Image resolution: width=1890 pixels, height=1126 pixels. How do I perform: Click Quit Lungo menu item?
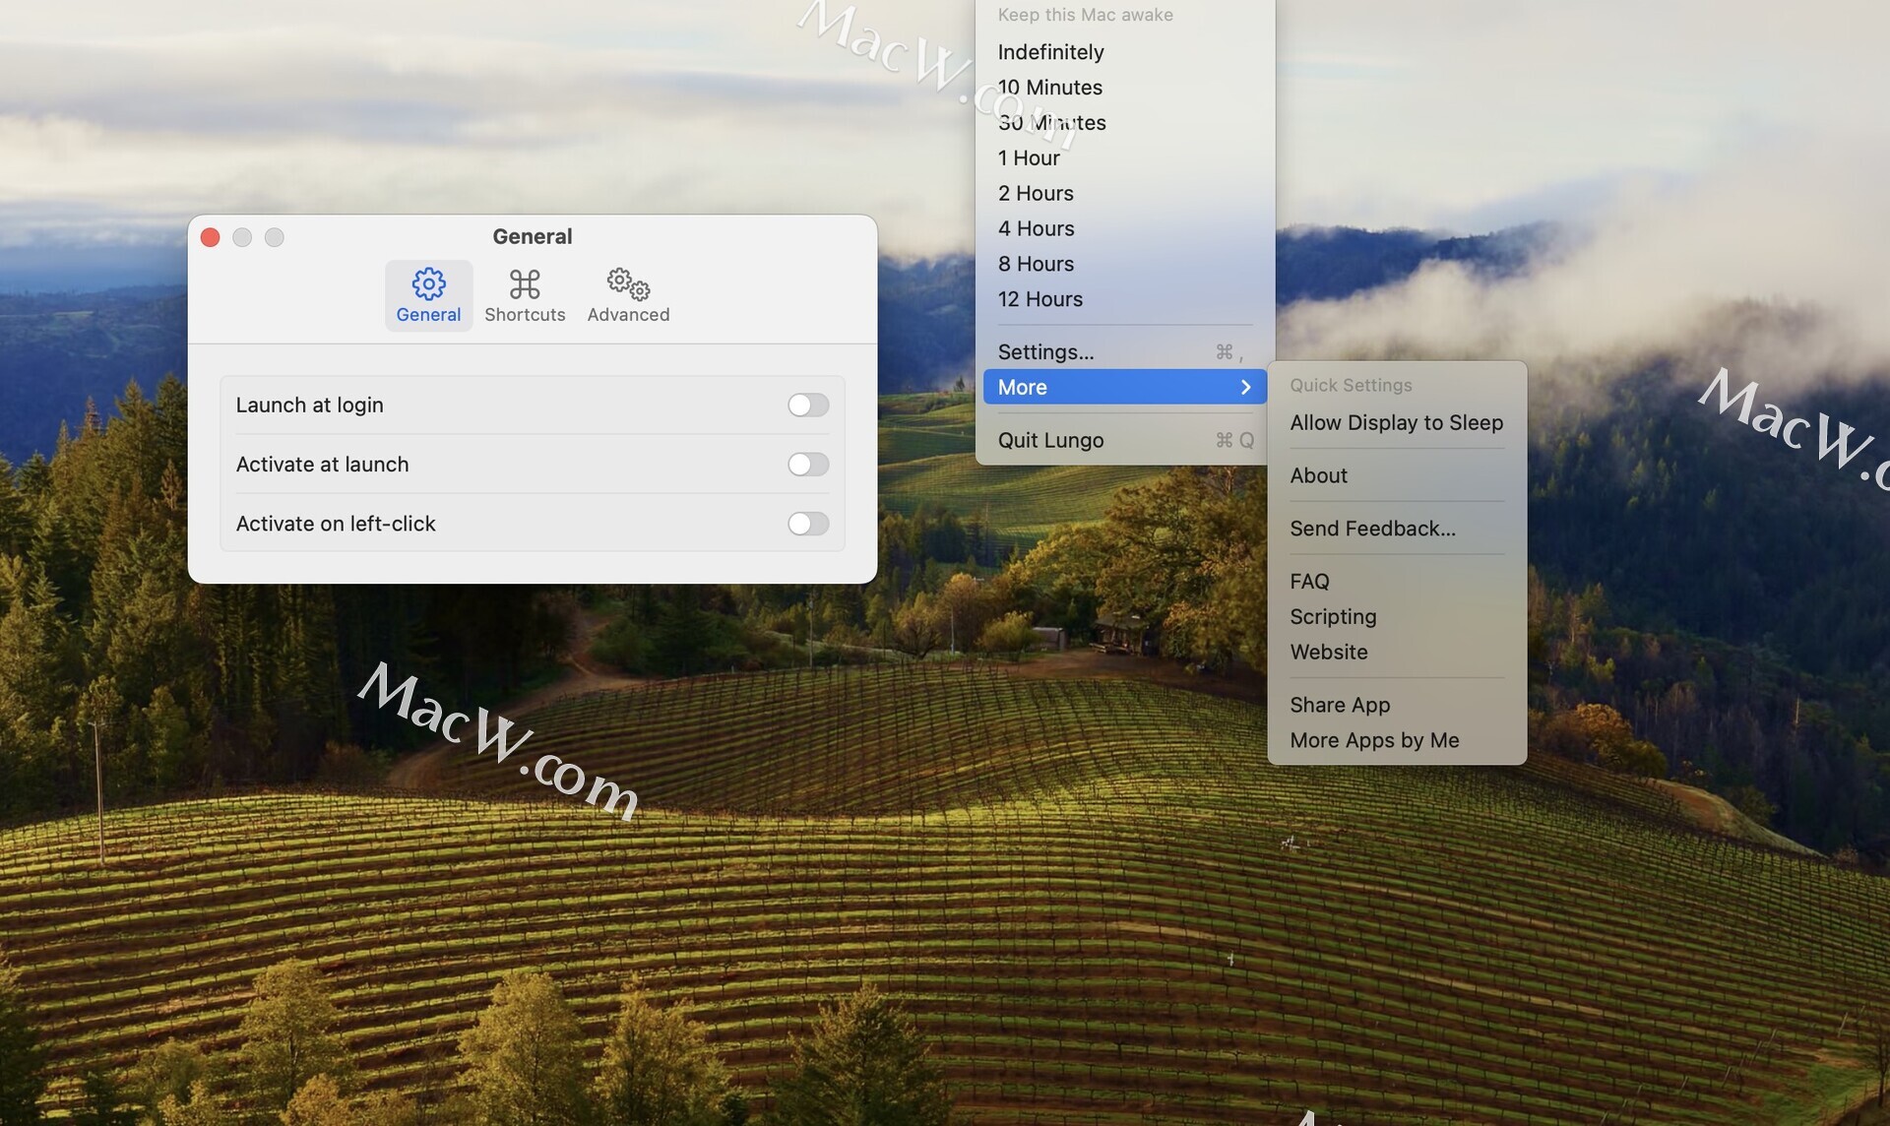click(x=1050, y=441)
